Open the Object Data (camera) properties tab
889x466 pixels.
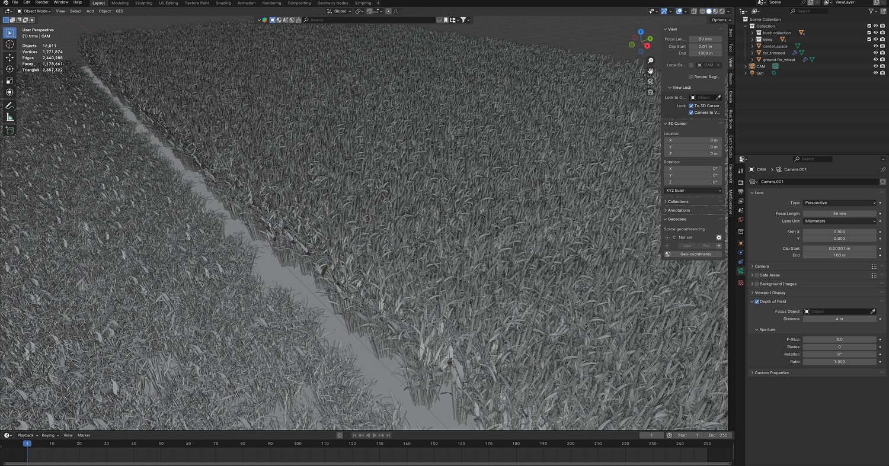(740, 271)
